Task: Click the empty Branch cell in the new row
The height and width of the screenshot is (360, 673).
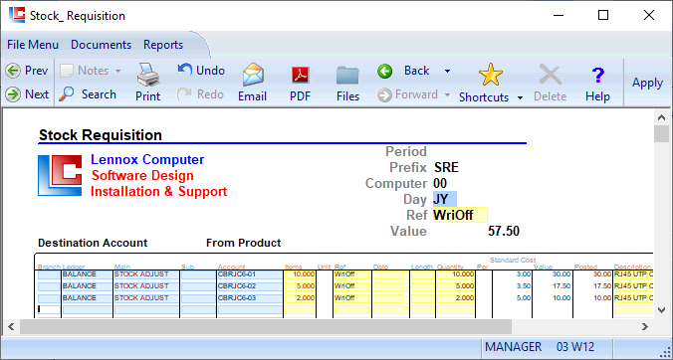Action: tap(49, 309)
